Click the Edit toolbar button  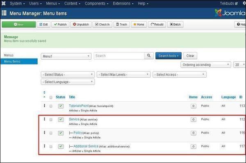(43, 25)
